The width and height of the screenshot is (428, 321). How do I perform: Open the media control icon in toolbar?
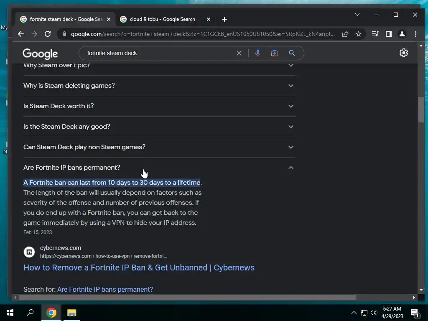click(375, 34)
